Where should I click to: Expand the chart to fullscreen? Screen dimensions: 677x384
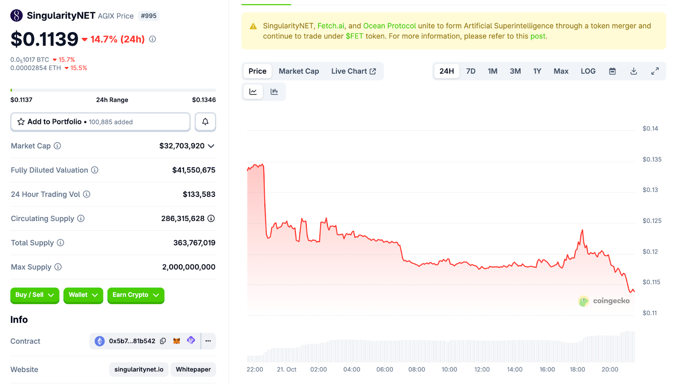tap(655, 71)
